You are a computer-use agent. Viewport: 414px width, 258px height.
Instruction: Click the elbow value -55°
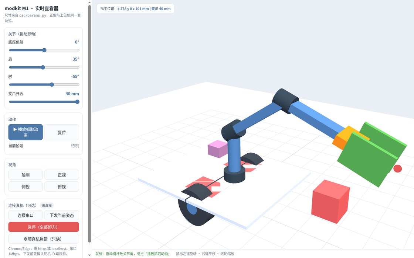75,76
